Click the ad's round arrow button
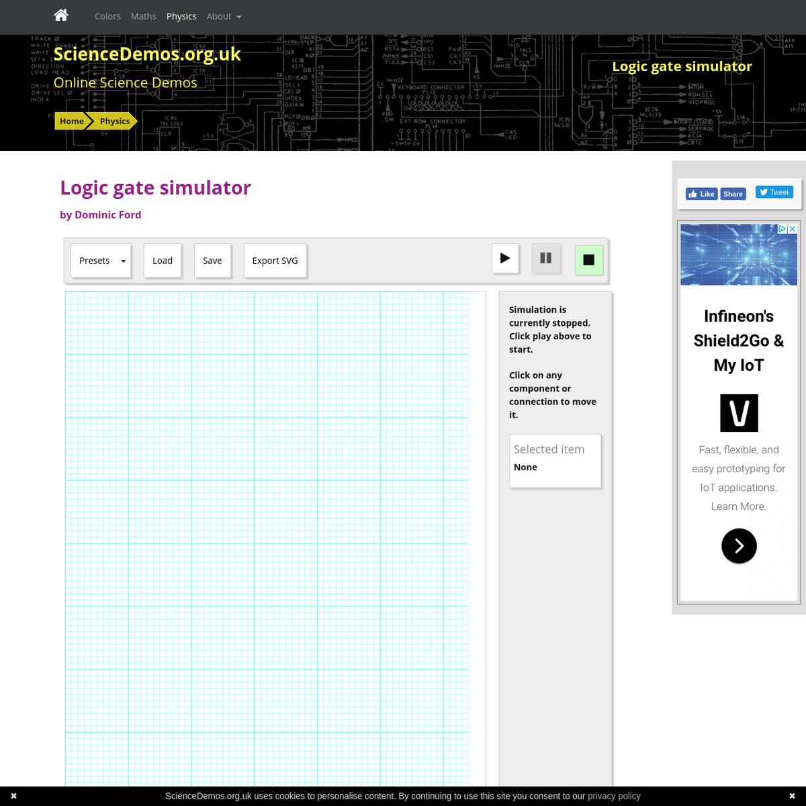Screen dimensions: 806x806 pyautogui.click(x=739, y=546)
